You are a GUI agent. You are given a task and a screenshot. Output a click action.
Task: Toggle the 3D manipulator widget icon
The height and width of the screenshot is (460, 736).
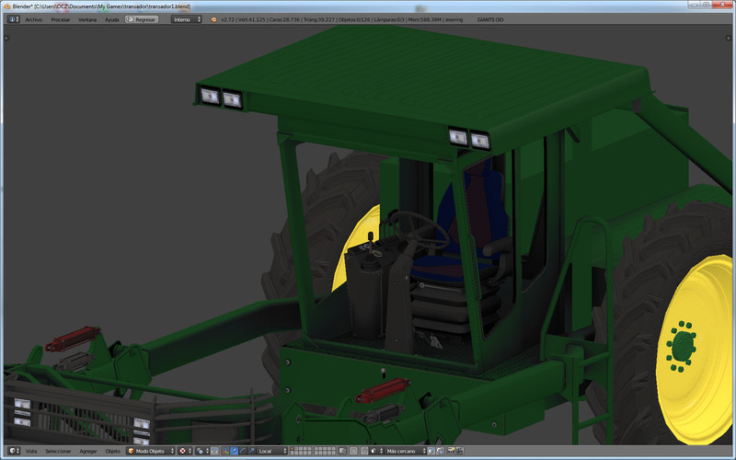[224, 451]
